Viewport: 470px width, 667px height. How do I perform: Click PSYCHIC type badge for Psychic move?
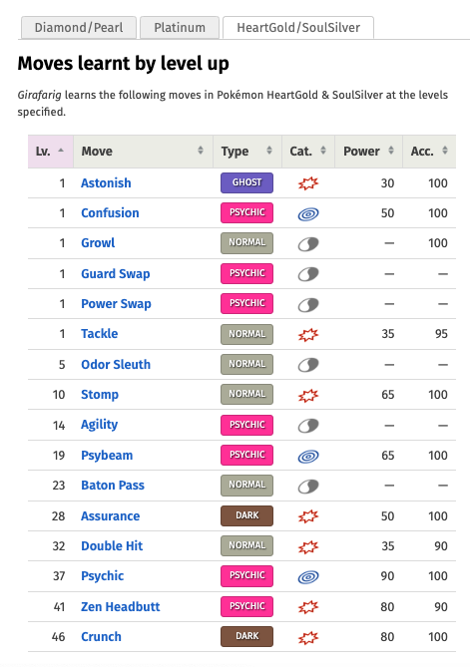(246, 576)
